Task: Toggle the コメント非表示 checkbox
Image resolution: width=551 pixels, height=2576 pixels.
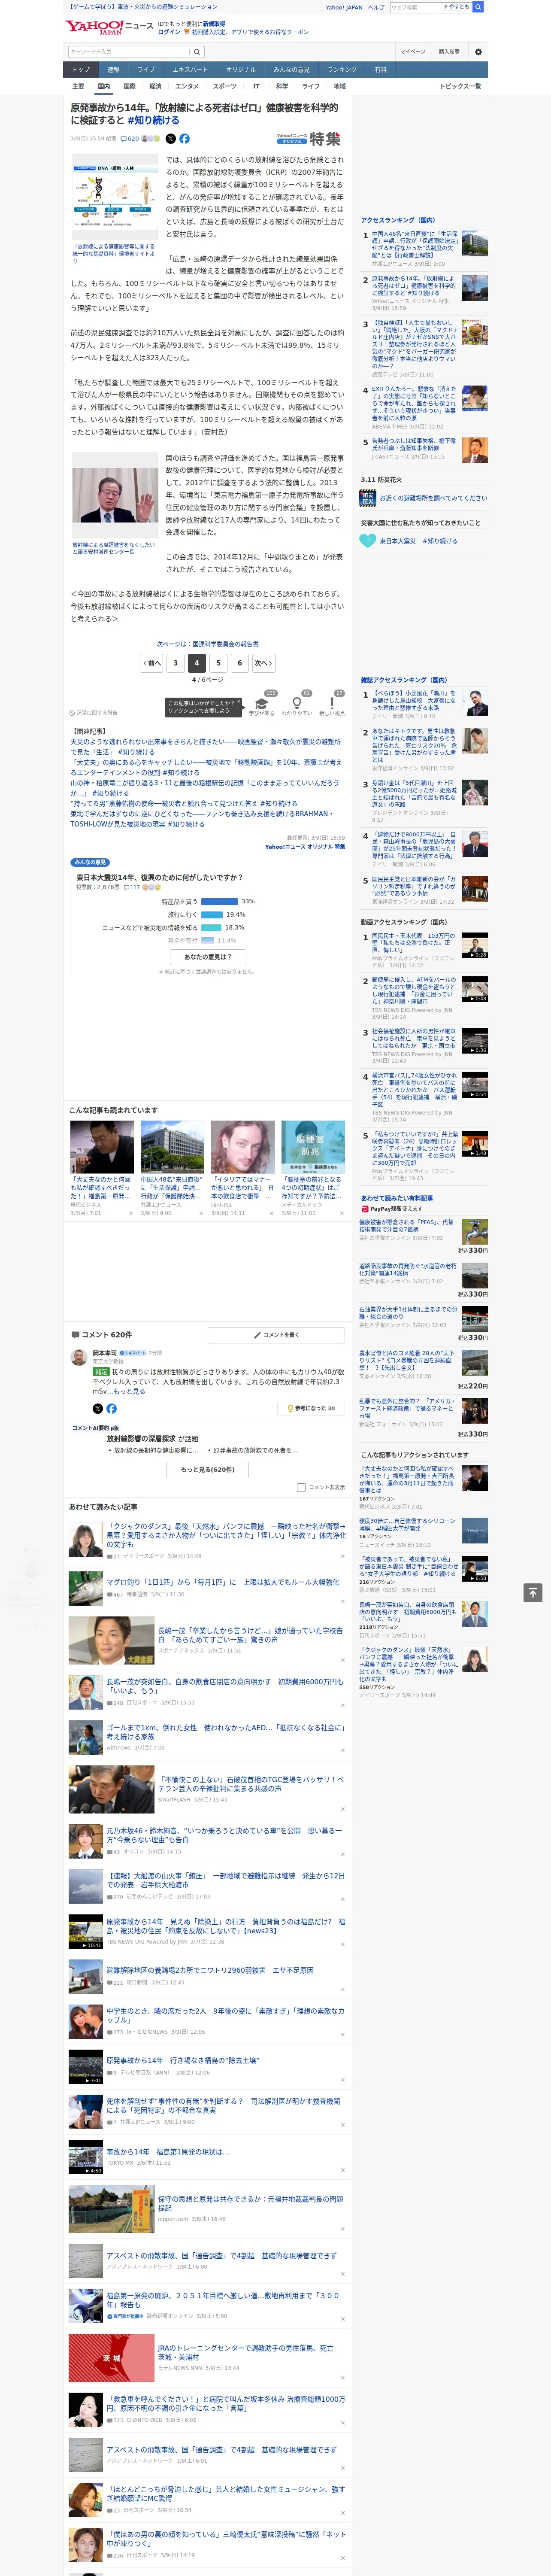Action: pyautogui.click(x=301, y=1487)
